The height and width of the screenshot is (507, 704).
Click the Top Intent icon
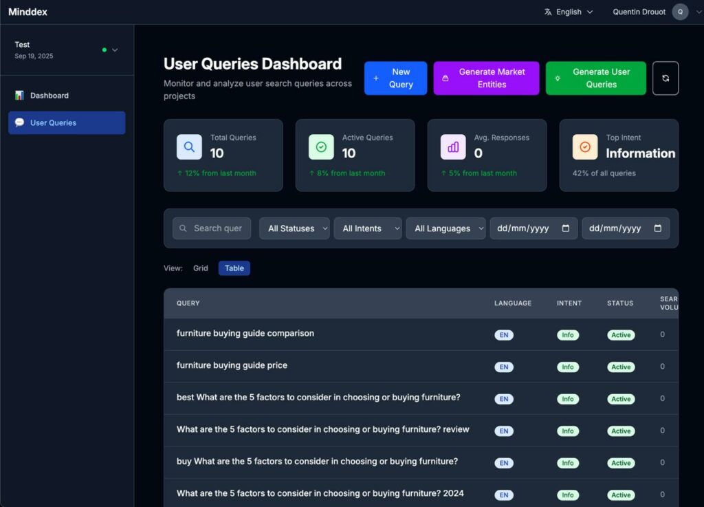tap(585, 147)
